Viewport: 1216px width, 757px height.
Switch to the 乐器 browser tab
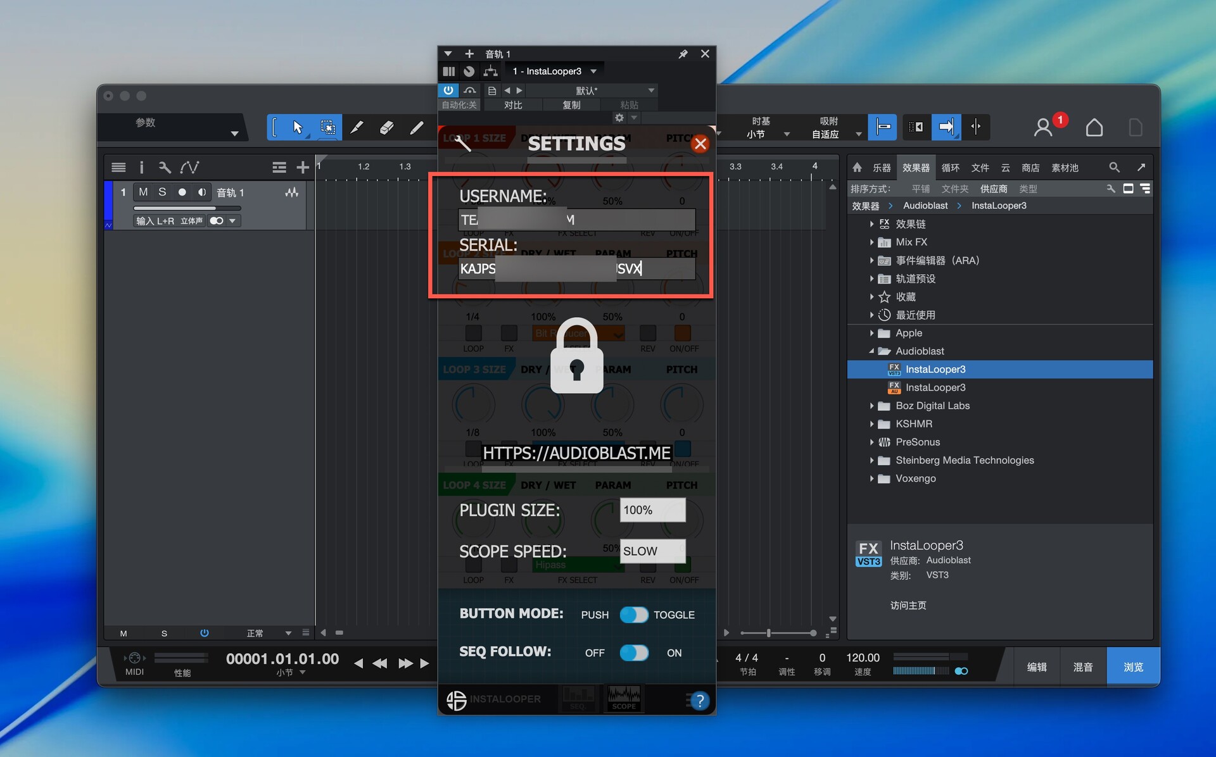click(881, 168)
